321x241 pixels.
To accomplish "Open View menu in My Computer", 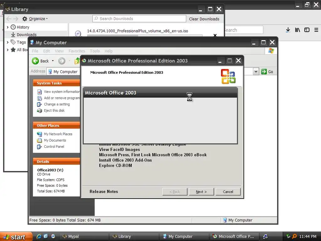I will [x=59, y=51].
